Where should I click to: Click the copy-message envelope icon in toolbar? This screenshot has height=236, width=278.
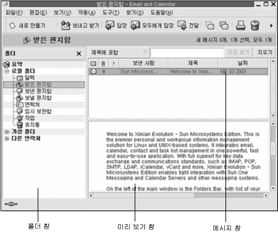click(224, 25)
